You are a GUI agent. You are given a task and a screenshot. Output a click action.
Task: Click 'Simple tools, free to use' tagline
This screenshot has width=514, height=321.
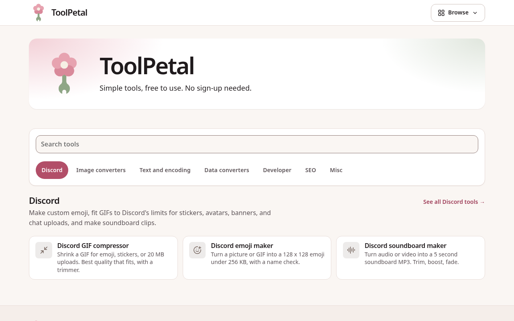pyautogui.click(x=175, y=88)
